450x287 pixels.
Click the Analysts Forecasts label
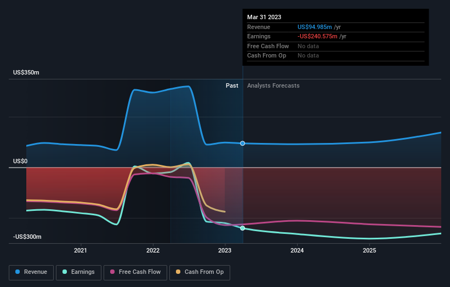tap(273, 85)
